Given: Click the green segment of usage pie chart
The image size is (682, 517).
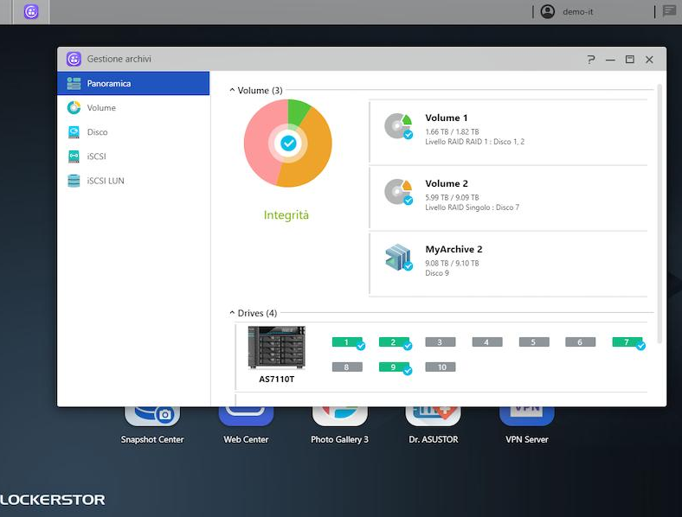Looking at the screenshot, I should pos(298,111).
